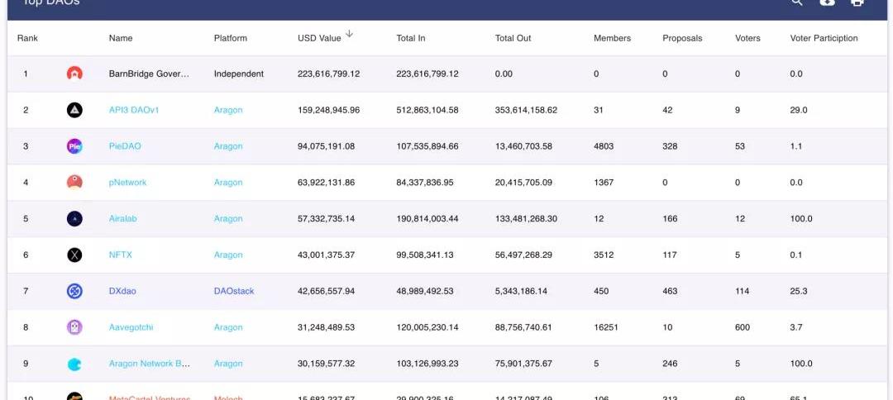The height and width of the screenshot is (400, 893).
Task: Click the DXdao blue logo icon
Action: click(74, 291)
